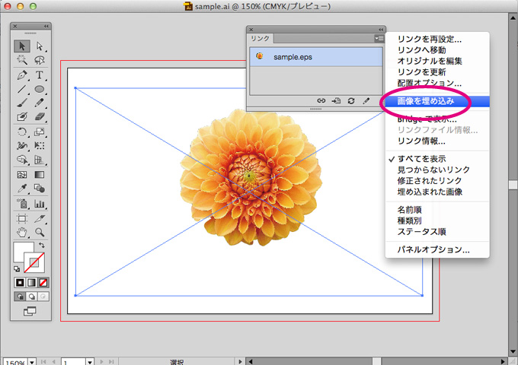Viewport: 518px width, 365px height.
Task: Select the Hand tool
Action: (22, 232)
